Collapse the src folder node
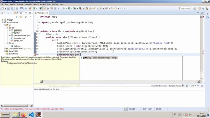 (x=5, y=25)
